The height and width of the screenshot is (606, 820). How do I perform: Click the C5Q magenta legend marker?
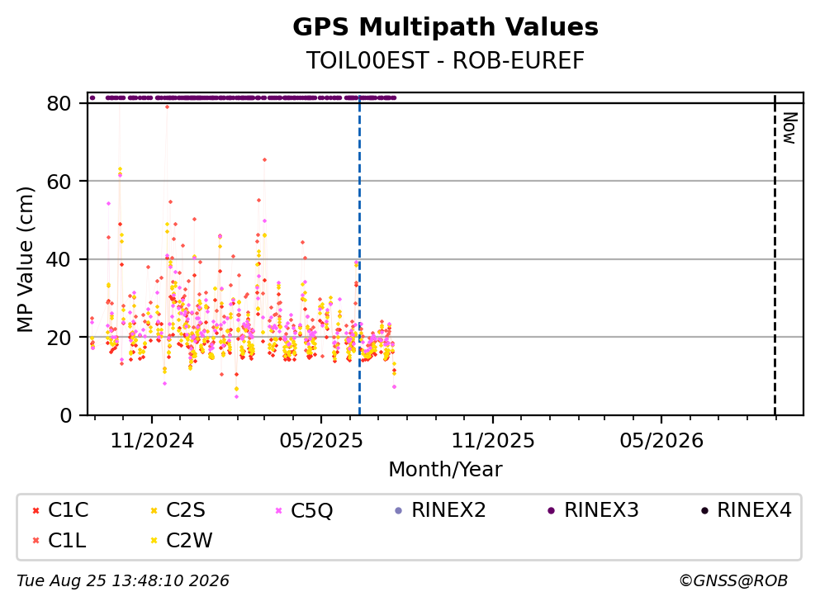pos(279,510)
